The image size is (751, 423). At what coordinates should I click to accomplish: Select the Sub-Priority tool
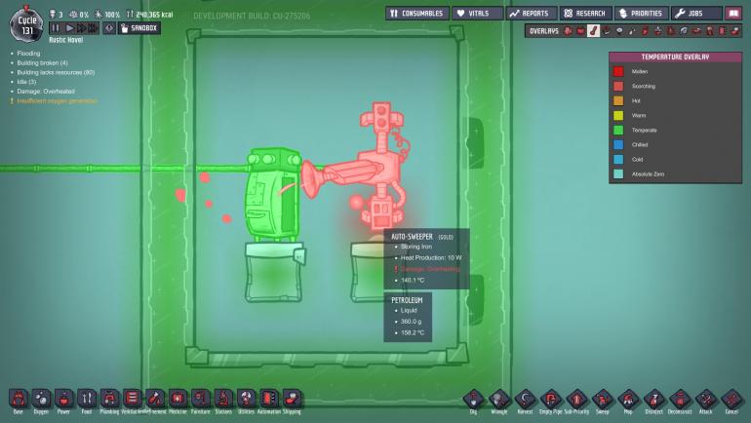[576, 399]
